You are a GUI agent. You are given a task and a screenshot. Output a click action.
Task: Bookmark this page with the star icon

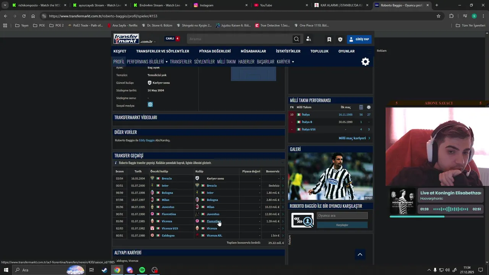coord(439,16)
